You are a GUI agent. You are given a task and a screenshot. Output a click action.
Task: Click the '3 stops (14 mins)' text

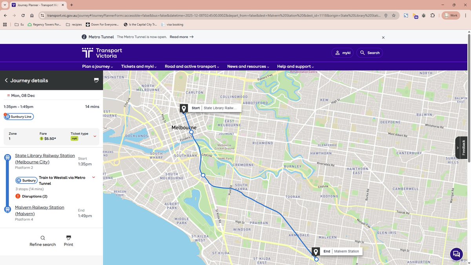pyautogui.click(x=29, y=189)
